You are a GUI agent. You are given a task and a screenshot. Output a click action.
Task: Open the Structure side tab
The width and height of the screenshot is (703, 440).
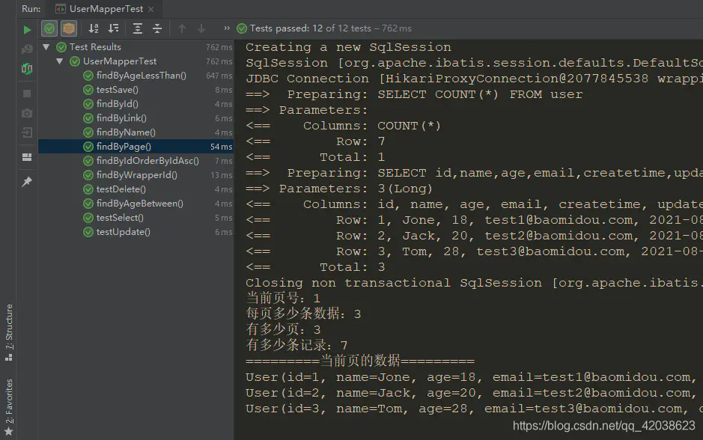click(x=9, y=332)
